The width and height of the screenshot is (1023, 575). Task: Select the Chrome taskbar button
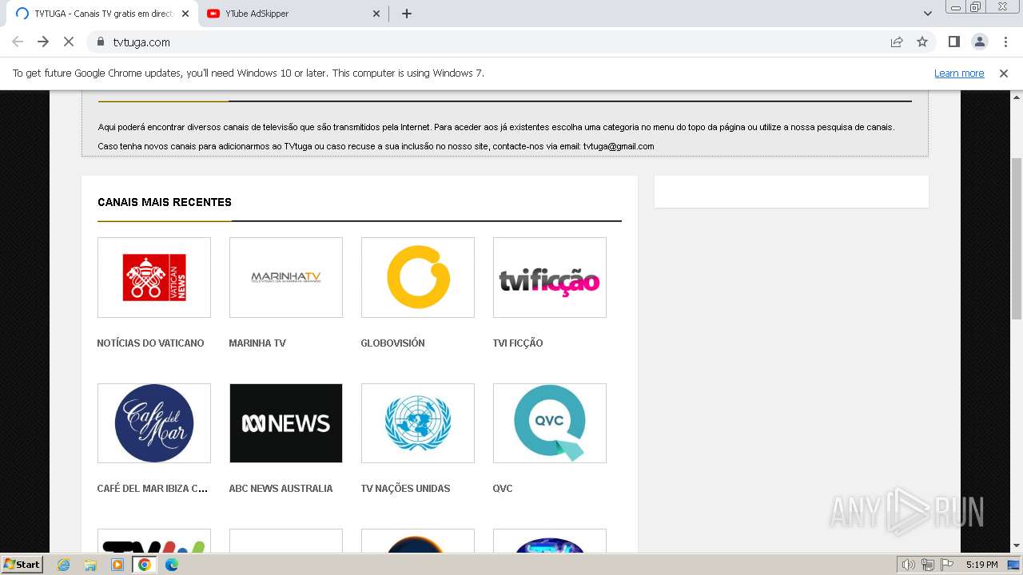point(144,565)
